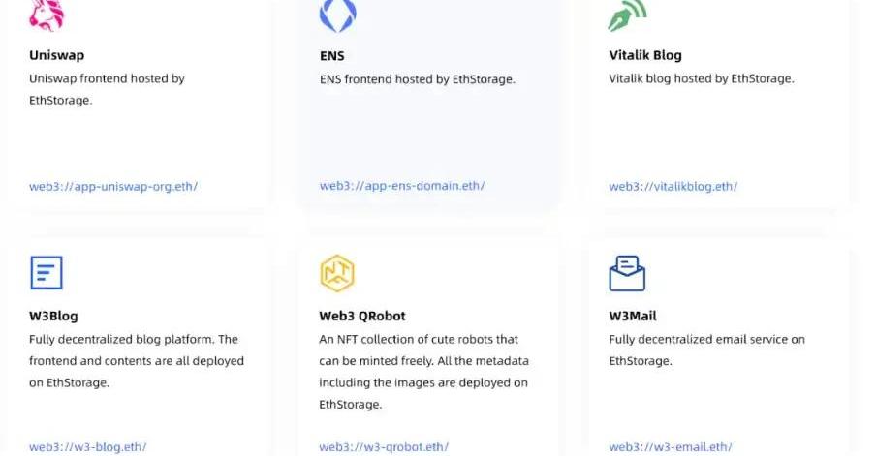The image size is (876, 456).
Task: Click the ENS card heading
Action: click(331, 55)
